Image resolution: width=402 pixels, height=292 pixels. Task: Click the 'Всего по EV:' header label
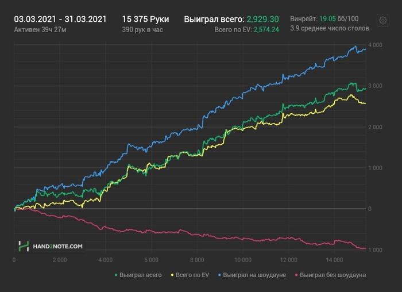tap(233, 30)
